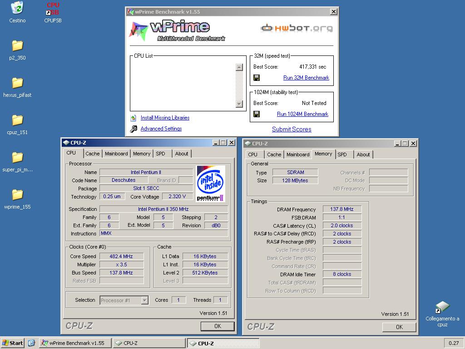Click the floppy save icon for 32M
465x349 pixels.
coord(257,78)
